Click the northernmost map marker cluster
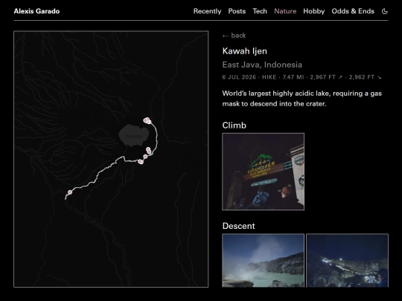 pyautogui.click(x=147, y=120)
